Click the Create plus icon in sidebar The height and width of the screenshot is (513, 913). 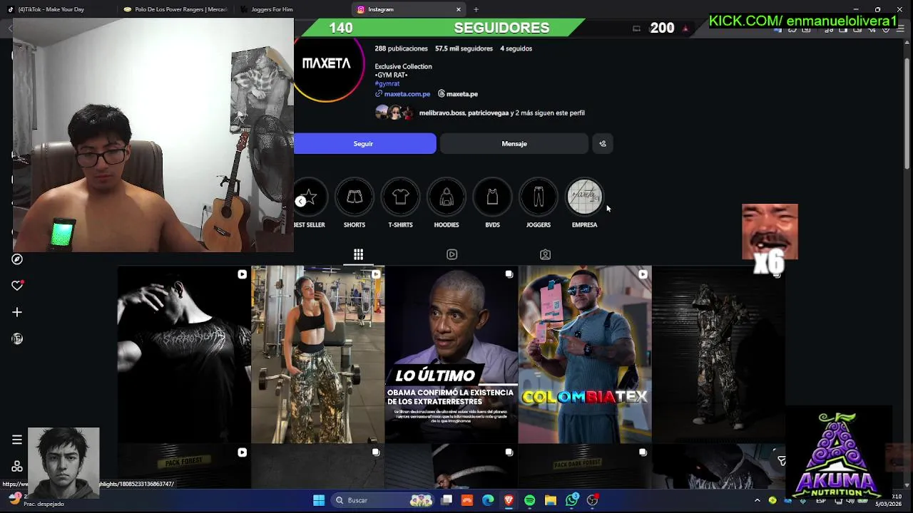(17, 312)
